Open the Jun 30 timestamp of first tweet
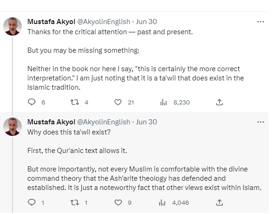This screenshot has height=214, width=272. (146, 22)
